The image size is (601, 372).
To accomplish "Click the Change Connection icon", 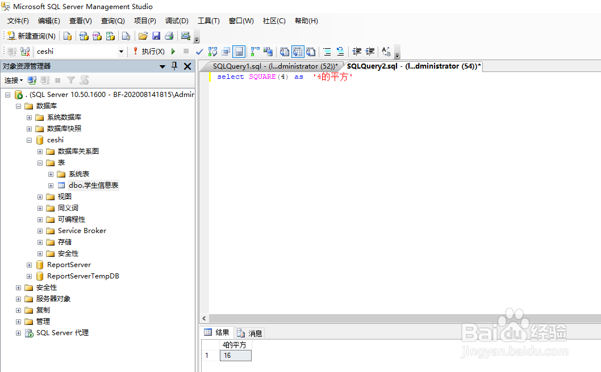I will 26,51.
